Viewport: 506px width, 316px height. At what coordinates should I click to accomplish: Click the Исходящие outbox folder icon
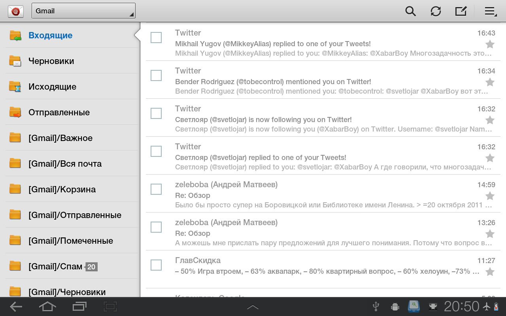(x=15, y=87)
